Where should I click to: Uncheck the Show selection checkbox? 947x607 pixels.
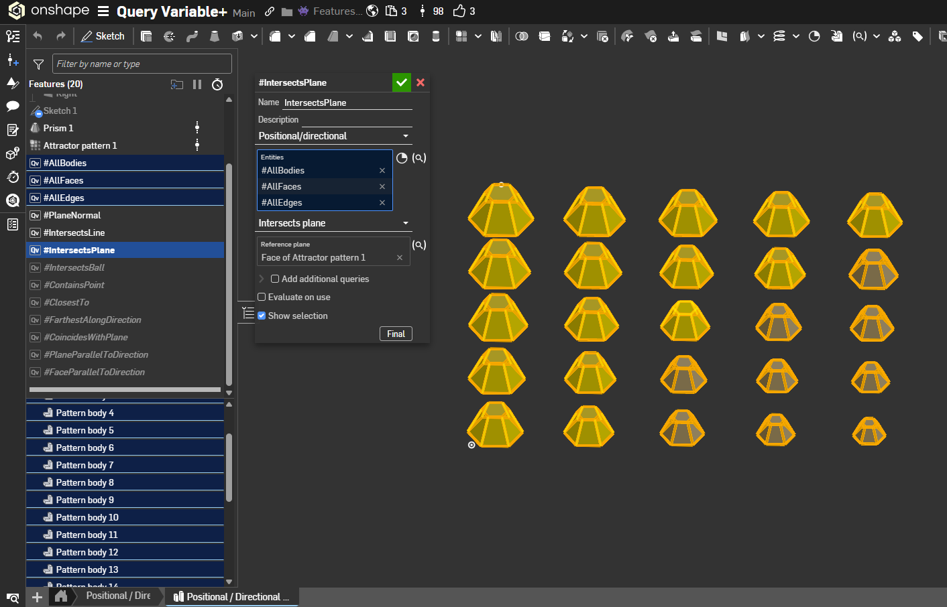pyautogui.click(x=262, y=316)
